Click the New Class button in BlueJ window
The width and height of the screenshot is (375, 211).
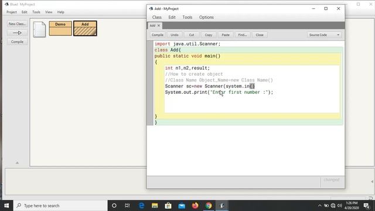click(17, 24)
